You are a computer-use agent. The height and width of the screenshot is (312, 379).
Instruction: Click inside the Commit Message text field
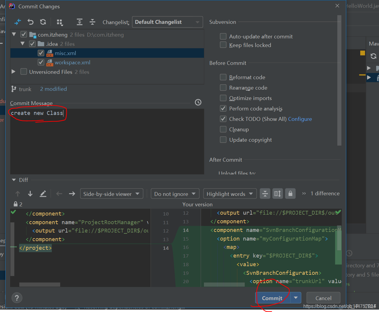coord(107,140)
